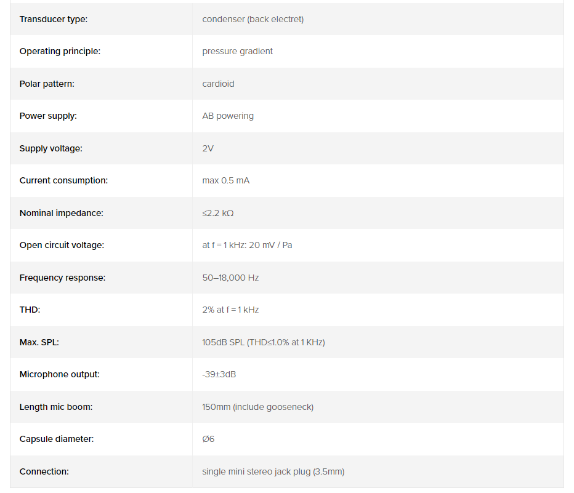574x493 pixels.
Task: Click the "Nominal impedance:" label
Action: (x=61, y=213)
